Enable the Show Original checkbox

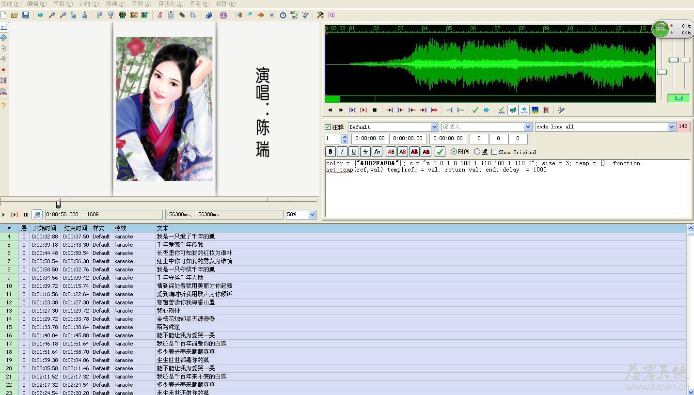494,152
